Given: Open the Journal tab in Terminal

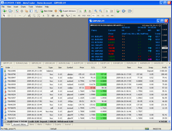Looking at the screenshot, I should [x=67, y=124].
